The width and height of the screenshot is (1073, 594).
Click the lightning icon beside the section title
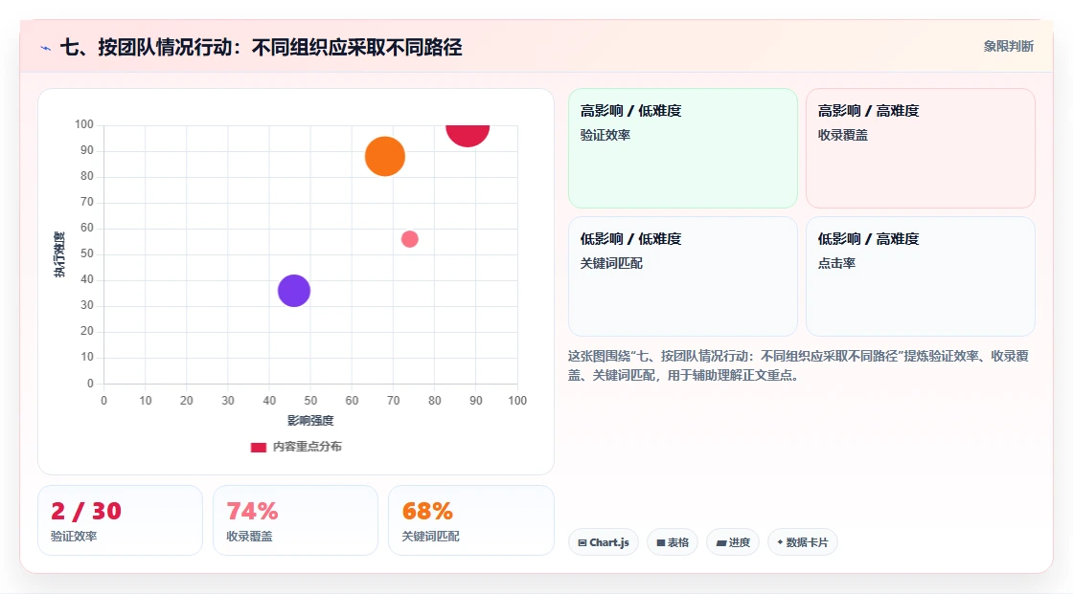(x=46, y=48)
